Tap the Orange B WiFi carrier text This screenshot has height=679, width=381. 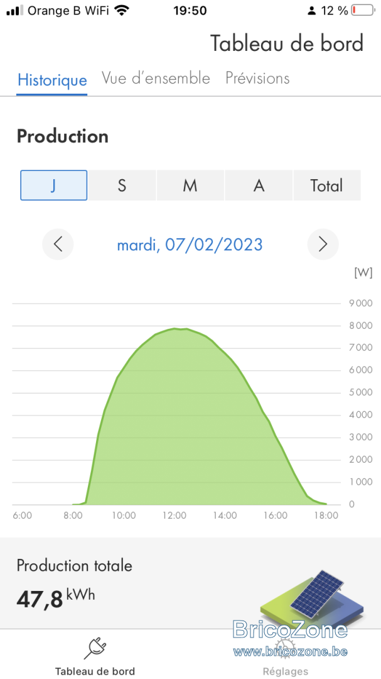click(x=68, y=11)
